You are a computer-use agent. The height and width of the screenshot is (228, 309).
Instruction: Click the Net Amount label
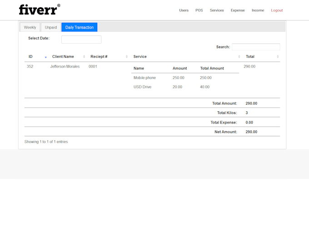click(x=226, y=132)
